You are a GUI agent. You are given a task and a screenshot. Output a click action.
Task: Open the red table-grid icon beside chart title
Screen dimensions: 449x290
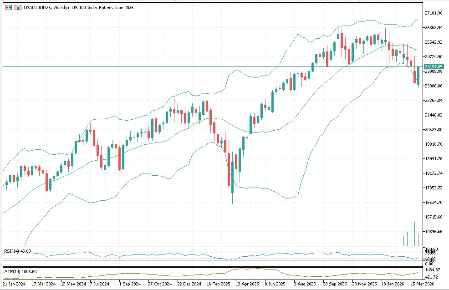pos(9,8)
